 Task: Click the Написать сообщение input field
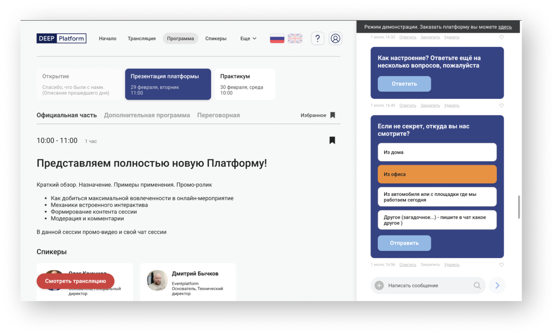[428, 285]
